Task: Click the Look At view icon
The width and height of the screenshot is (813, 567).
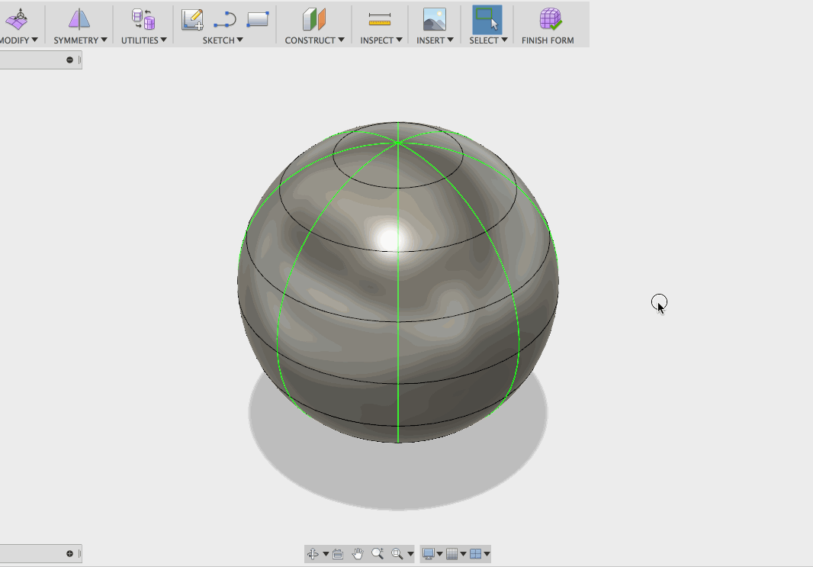Action: coord(338,554)
